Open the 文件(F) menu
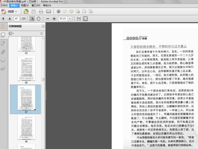This screenshot has width=198, height=149. 4,6
